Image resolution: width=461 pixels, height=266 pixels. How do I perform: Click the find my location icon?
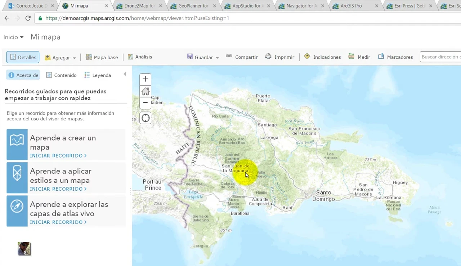146,118
